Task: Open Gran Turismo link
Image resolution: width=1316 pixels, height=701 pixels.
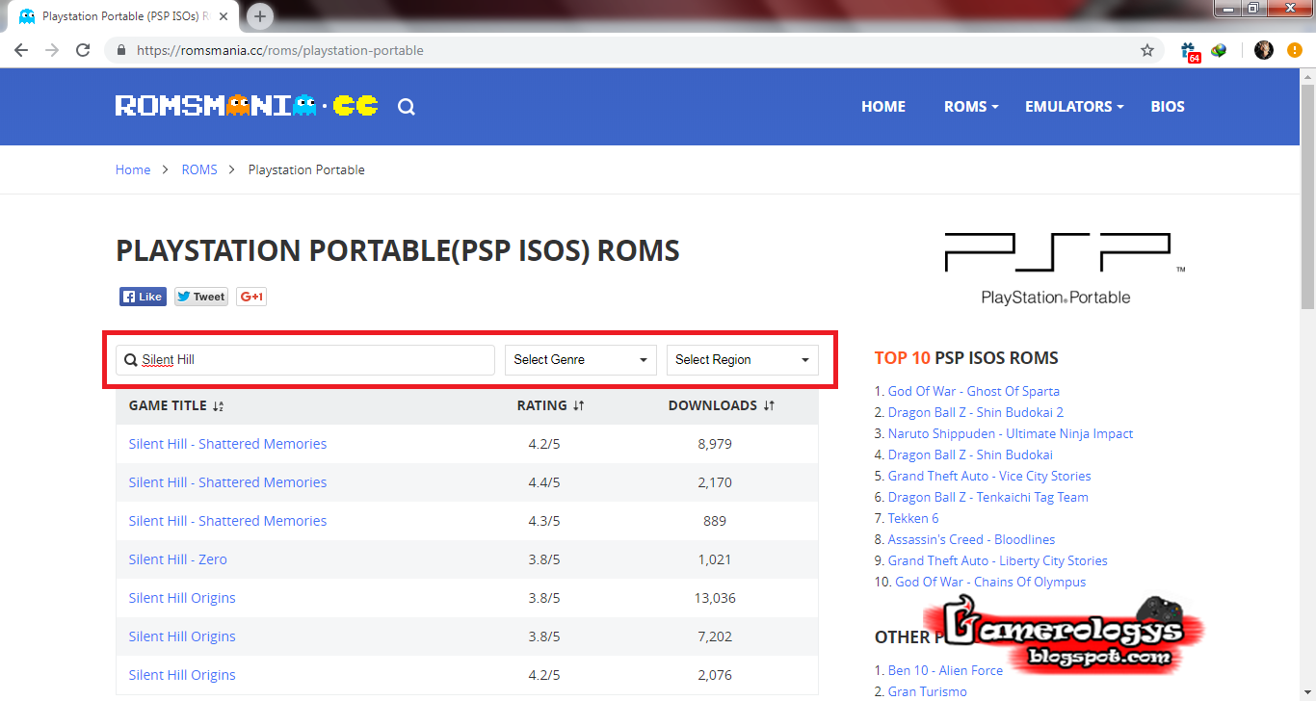Action: [x=928, y=691]
